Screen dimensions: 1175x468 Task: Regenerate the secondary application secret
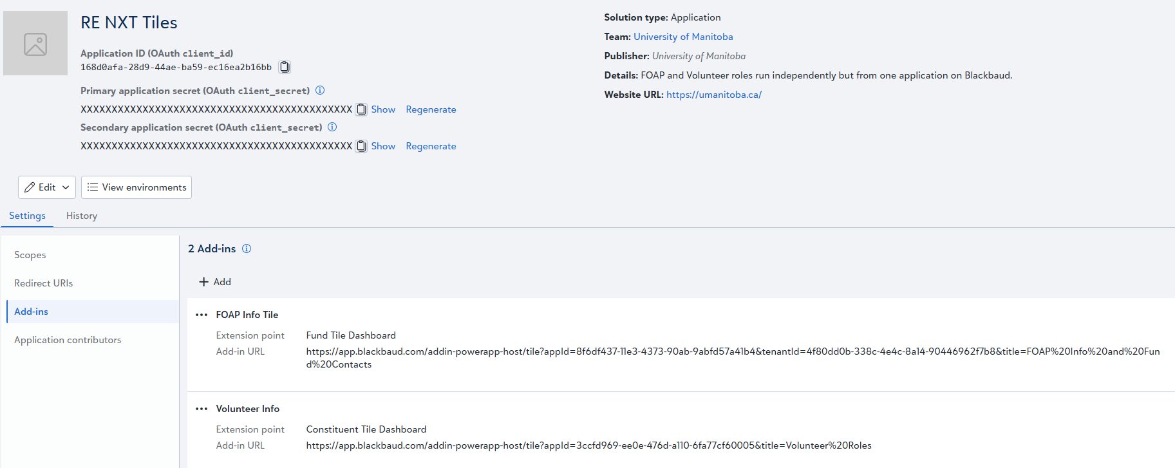point(431,146)
